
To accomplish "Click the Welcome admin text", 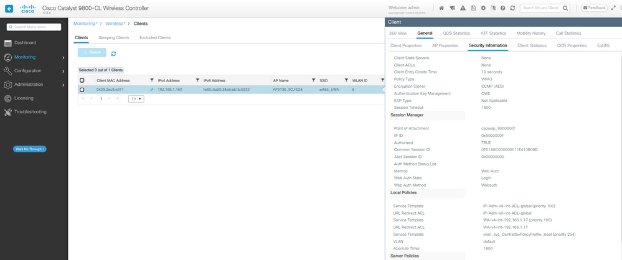I will pos(404,7).
